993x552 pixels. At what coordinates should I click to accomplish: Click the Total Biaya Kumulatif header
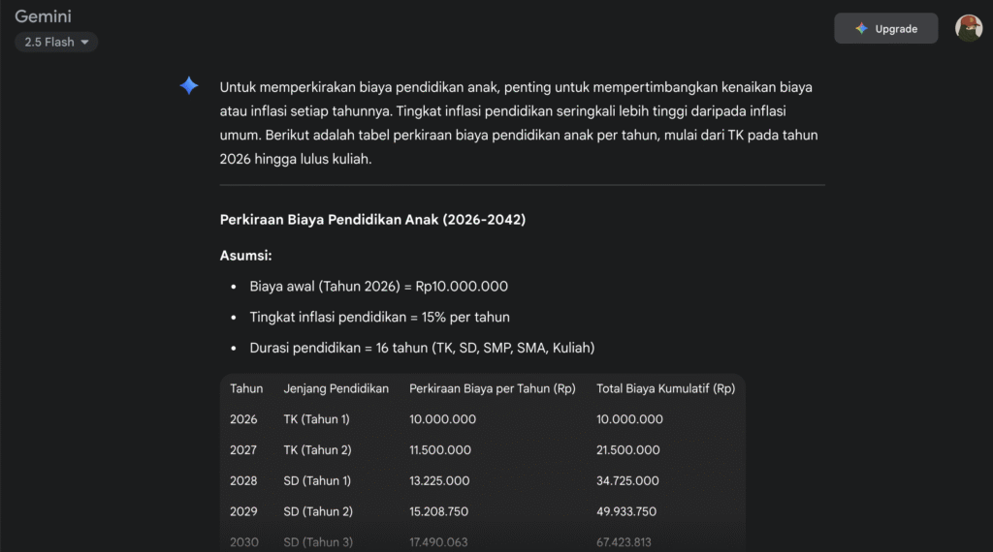(665, 389)
